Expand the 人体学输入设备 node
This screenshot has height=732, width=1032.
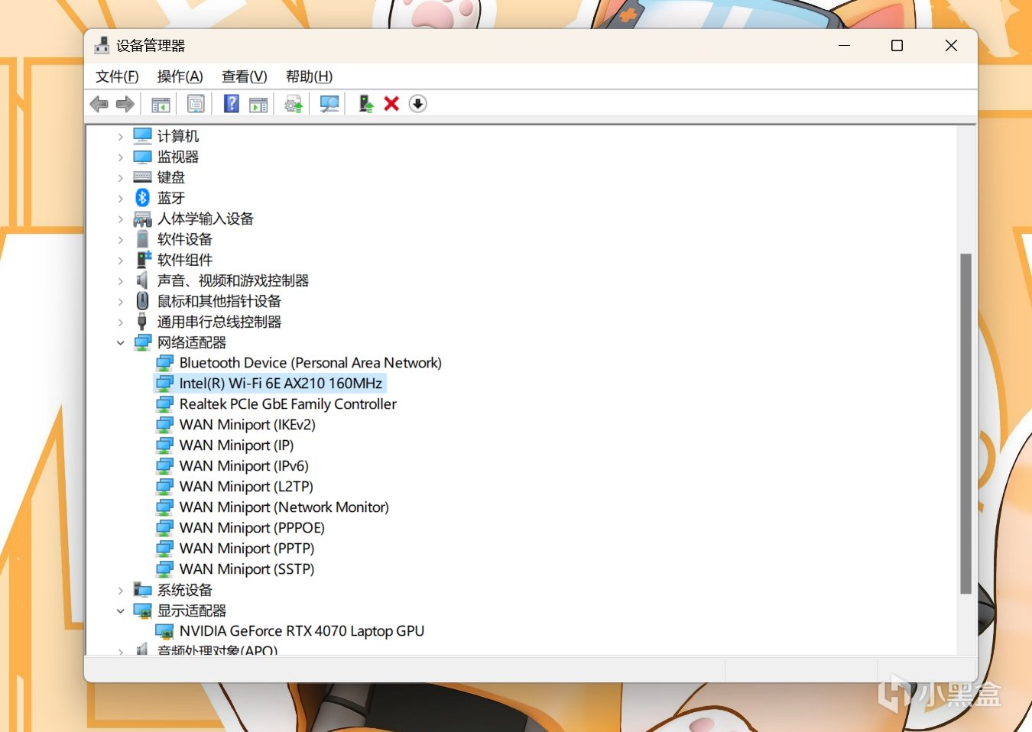(120, 219)
